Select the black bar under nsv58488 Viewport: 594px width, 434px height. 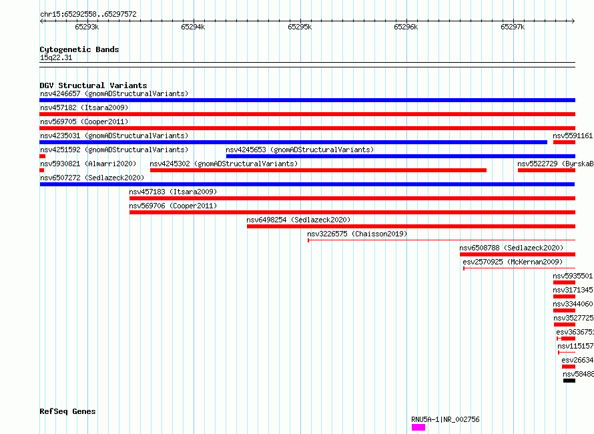(x=569, y=381)
